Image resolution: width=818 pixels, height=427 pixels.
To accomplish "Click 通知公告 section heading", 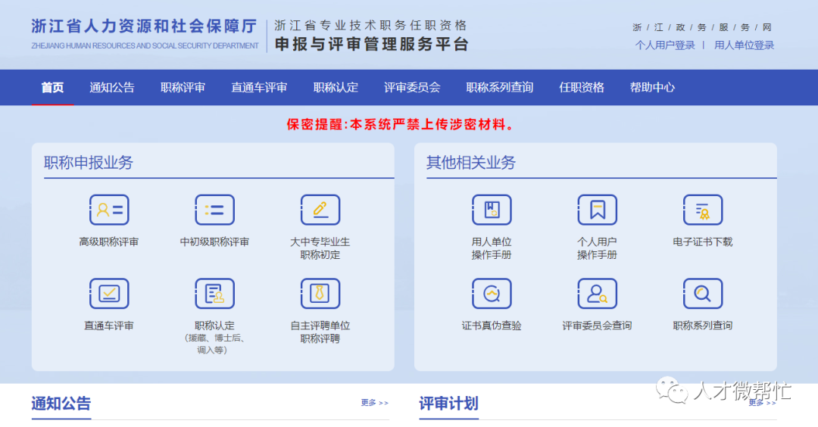I will [61, 404].
